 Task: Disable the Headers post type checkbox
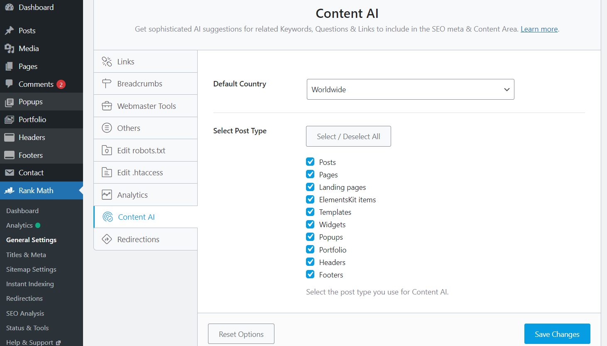tap(310, 262)
